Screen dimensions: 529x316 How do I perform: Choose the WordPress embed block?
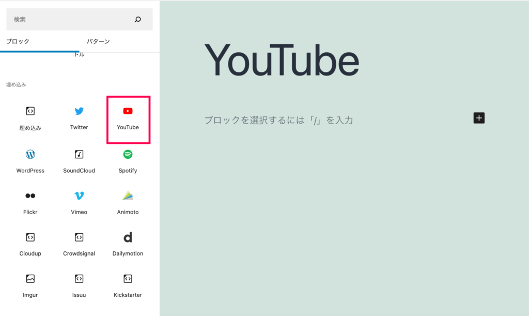(30, 161)
